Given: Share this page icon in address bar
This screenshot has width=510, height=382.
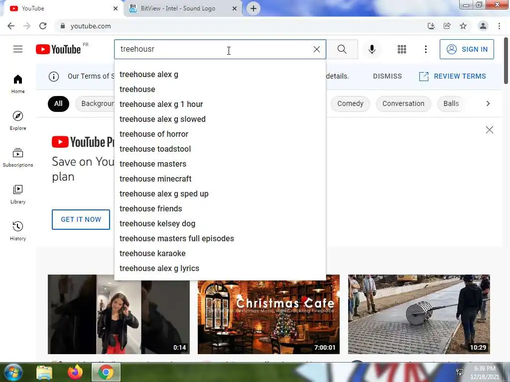Looking at the screenshot, I should (447, 26).
